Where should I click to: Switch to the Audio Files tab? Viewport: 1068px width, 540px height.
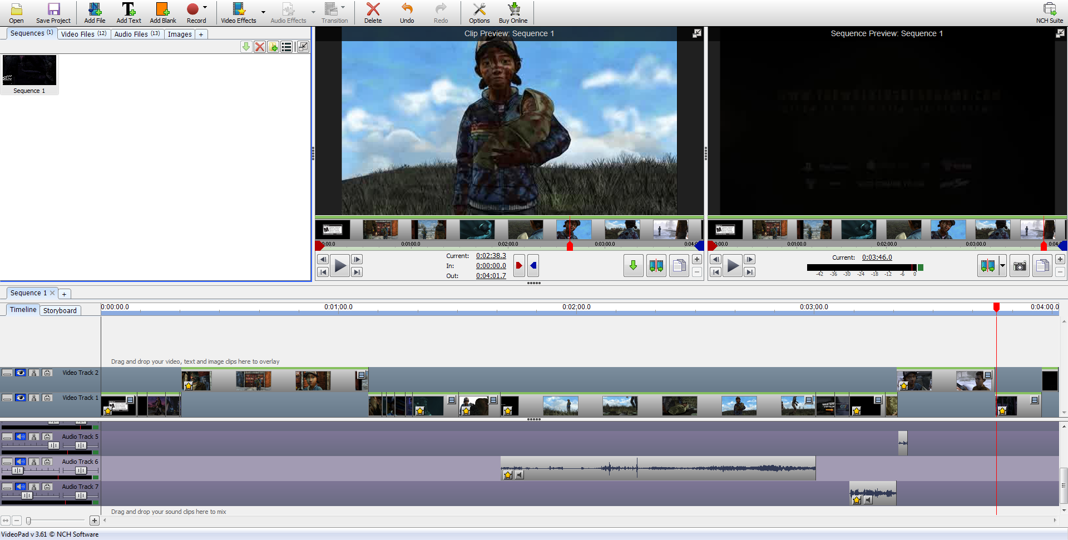137,34
